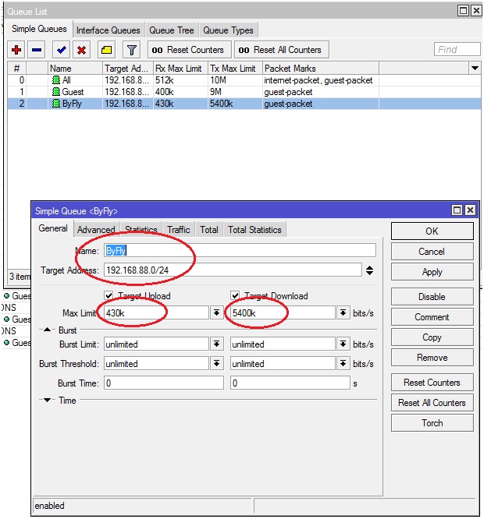The image size is (484, 519).
Task: Click the Remove minus icon in toolbar
Action: 37,50
